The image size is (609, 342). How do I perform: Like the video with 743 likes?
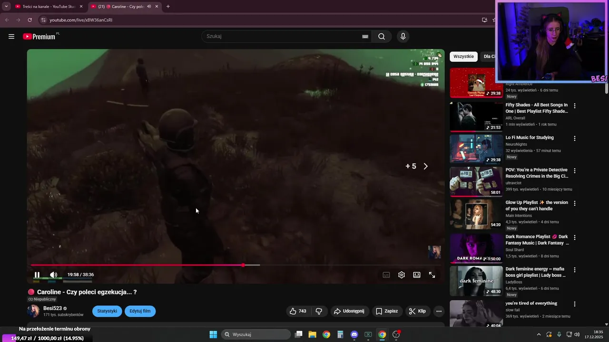coord(298,311)
